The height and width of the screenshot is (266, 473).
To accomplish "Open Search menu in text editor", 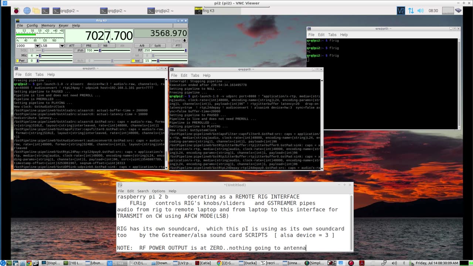I will tap(143, 191).
